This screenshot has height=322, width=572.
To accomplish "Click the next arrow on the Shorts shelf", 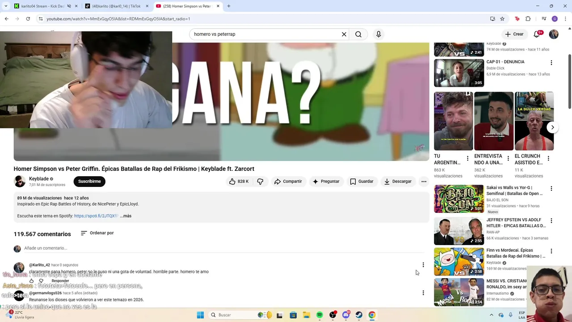I will [x=552, y=127].
